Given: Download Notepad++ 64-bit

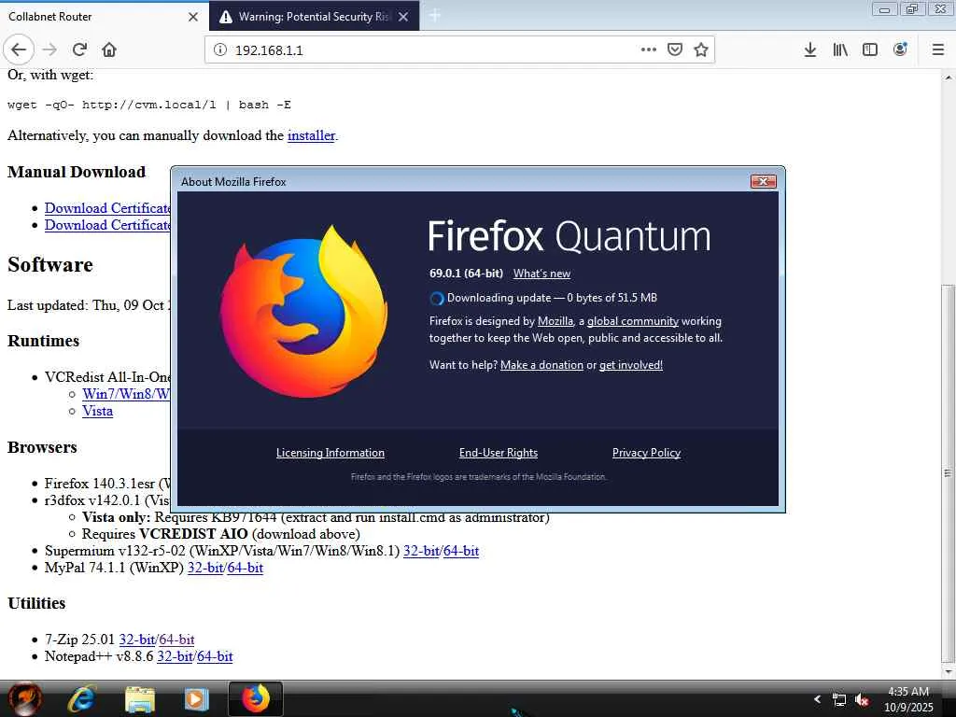Looking at the screenshot, I should (215, 656).
